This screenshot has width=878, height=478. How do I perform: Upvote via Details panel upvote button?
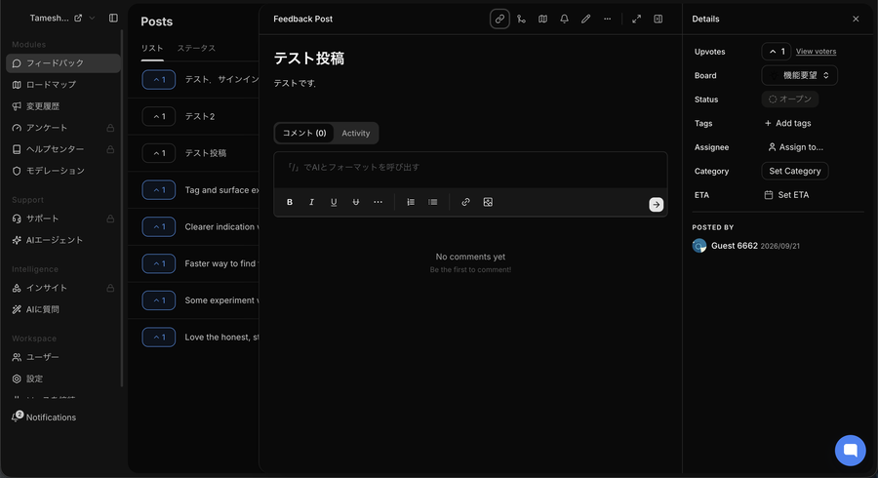777,52
